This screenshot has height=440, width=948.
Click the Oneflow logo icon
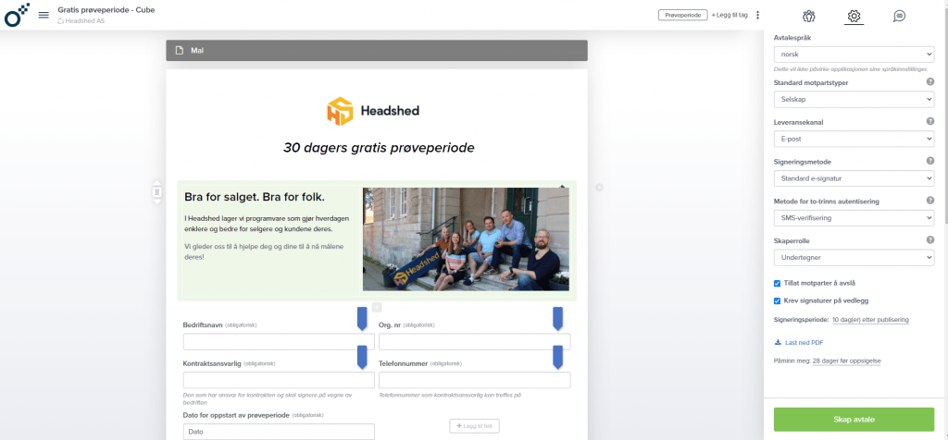[17, 15]
